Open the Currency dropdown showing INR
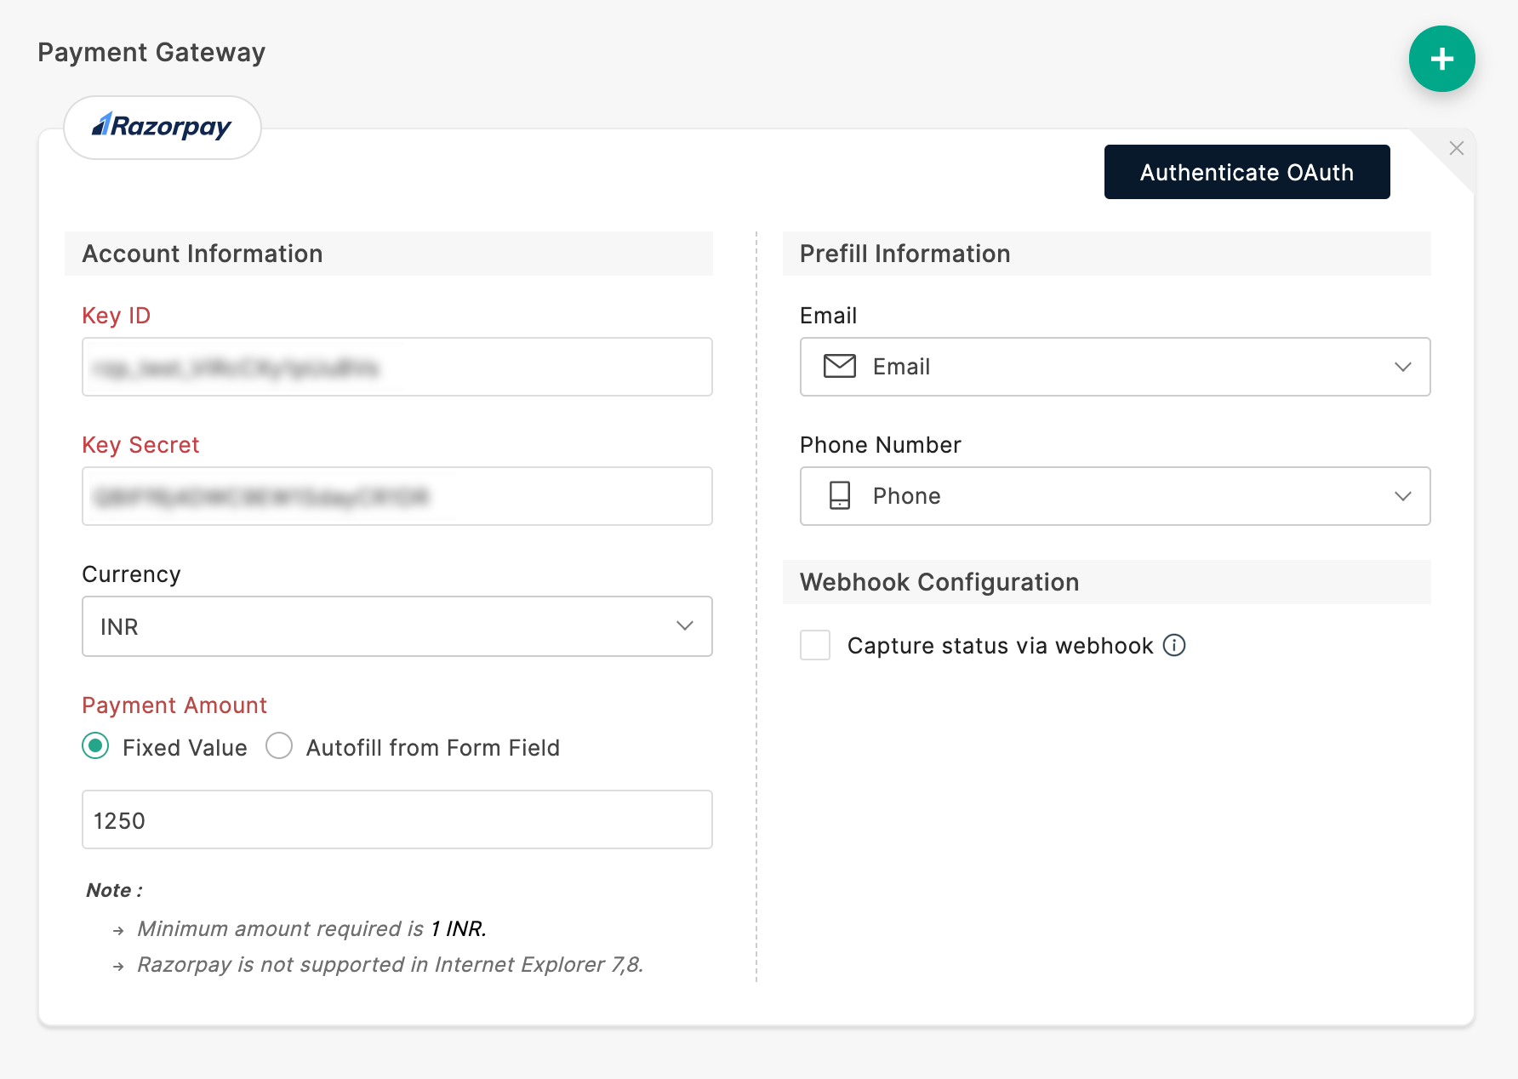 pos(397,626)
